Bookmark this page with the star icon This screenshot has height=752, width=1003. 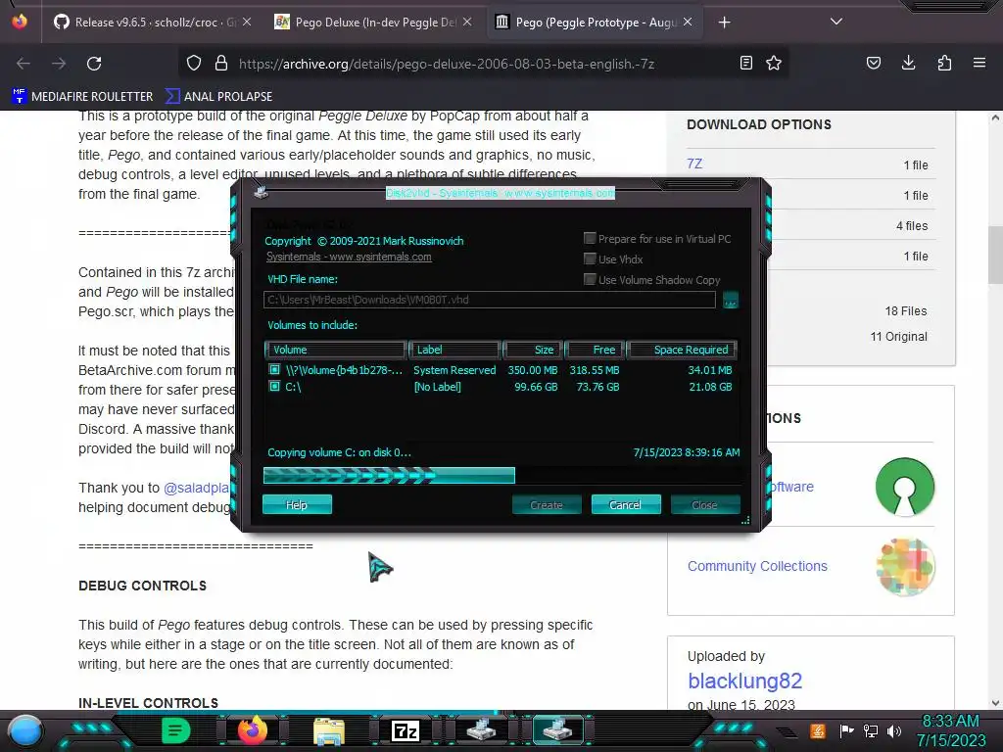(774, 63)
